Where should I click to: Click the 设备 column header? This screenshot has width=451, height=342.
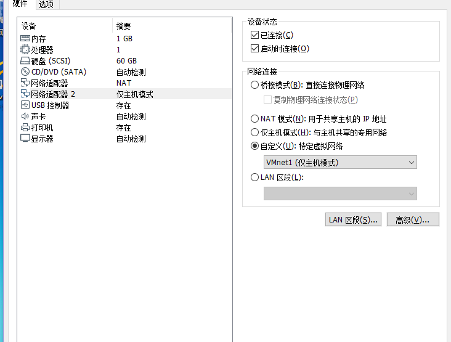[65, 26]
